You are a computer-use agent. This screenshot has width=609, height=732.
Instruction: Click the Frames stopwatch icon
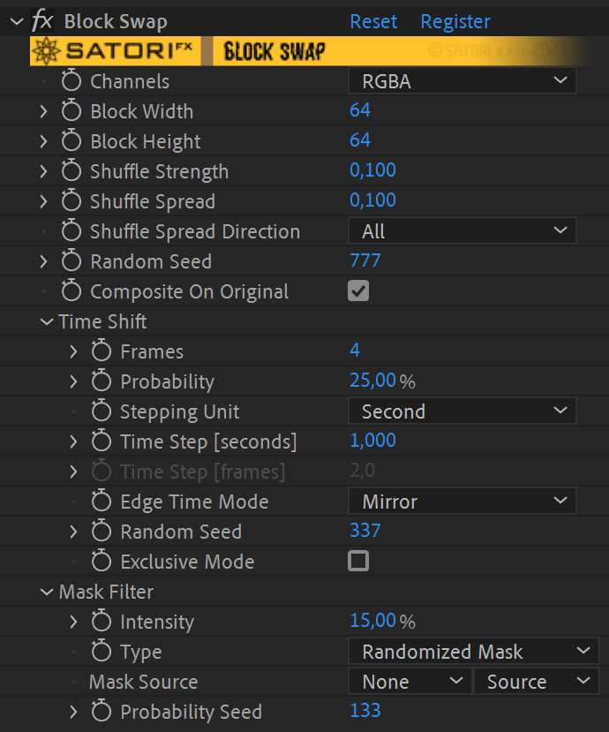point(101,351)
